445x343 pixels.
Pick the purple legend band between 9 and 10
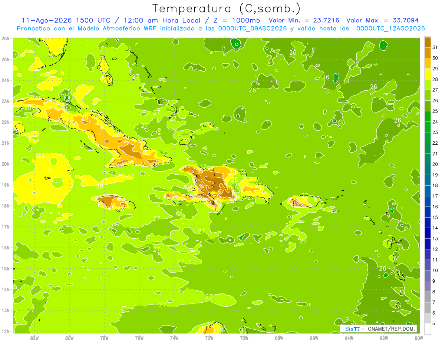(428, 276)
